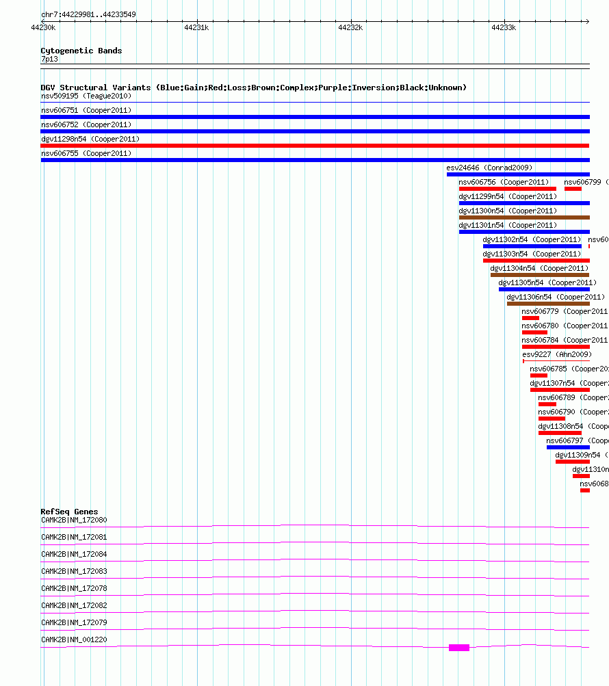This screenshot has height=686, width=609.
Task: Select the red dgv11298n54 loss bar
Action: click(x=315, y=146)
